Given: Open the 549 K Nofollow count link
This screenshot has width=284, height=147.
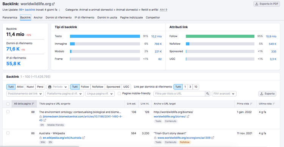Looking at the screenshot, I should tap(272, 44).
